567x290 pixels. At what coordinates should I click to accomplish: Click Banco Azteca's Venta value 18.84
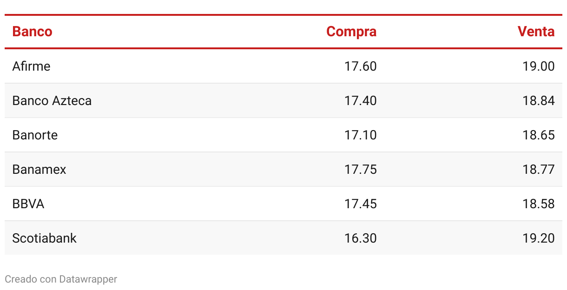click(539, 100)
